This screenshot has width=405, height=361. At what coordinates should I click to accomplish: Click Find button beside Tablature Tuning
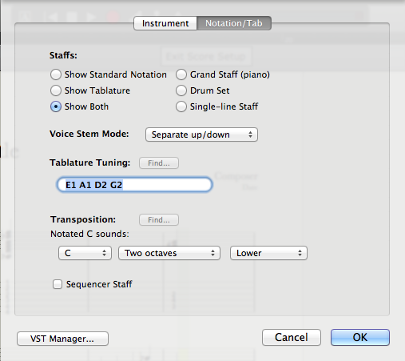[159, 163]
